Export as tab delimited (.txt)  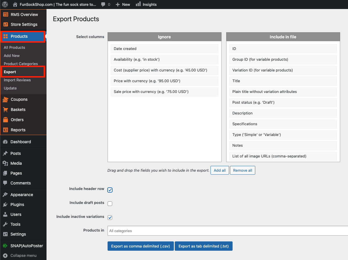coord(204,246)
